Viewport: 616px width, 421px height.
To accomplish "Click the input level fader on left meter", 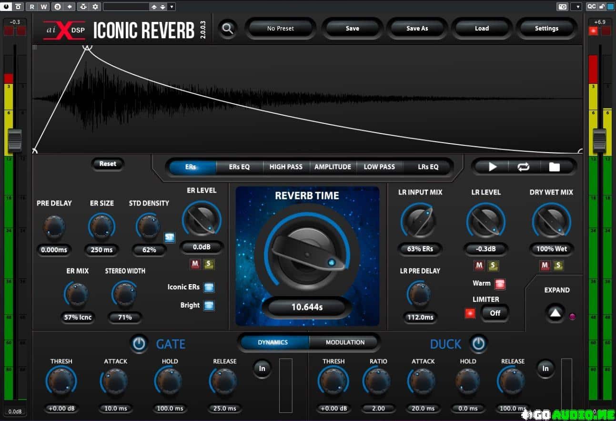I will tap(15, 141).
